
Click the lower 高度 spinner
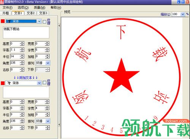point(22,102)
